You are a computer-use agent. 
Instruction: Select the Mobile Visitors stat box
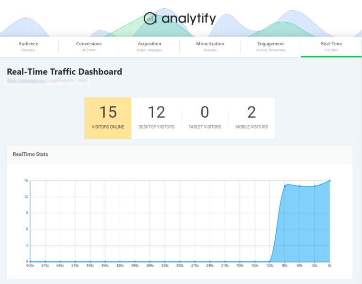click(x=251, y=118)
